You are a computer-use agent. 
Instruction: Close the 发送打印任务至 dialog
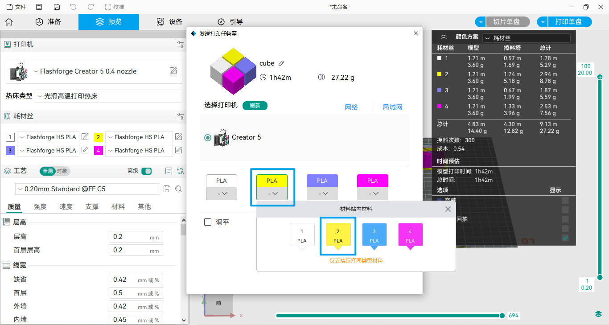(416, 33)
